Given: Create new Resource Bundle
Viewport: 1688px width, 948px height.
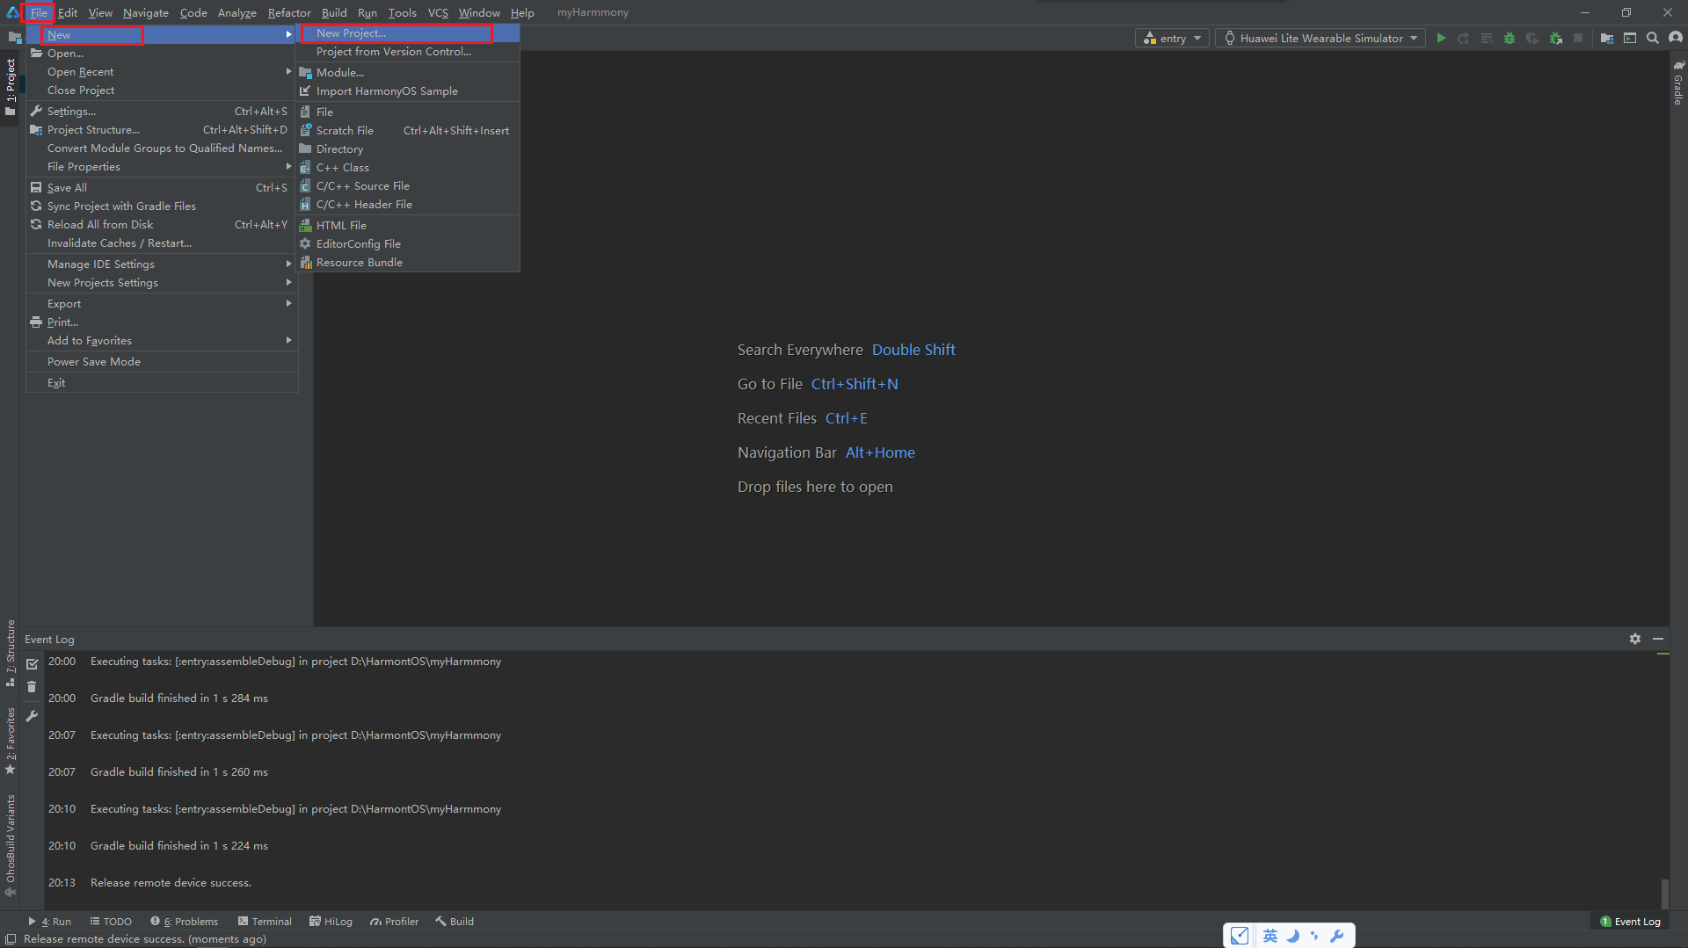Looking at the screenshot, I should (408, 263).
